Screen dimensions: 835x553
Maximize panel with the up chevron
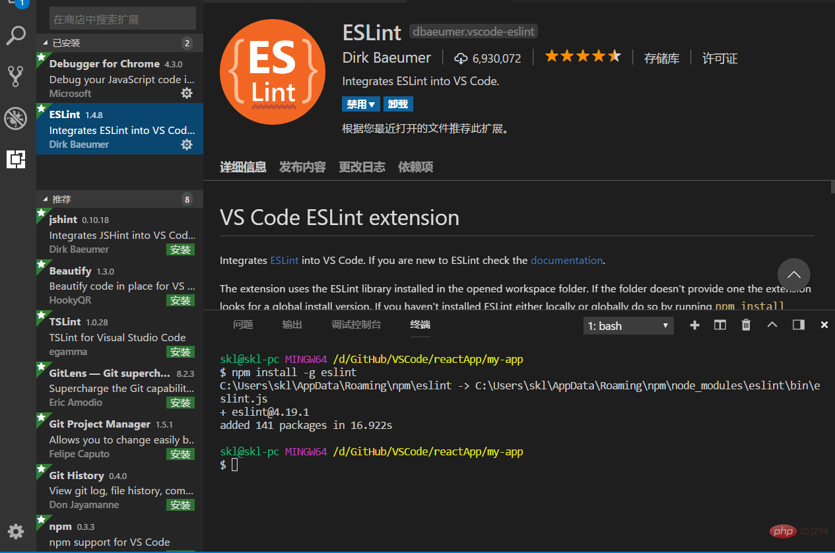(x=772, y=325)
